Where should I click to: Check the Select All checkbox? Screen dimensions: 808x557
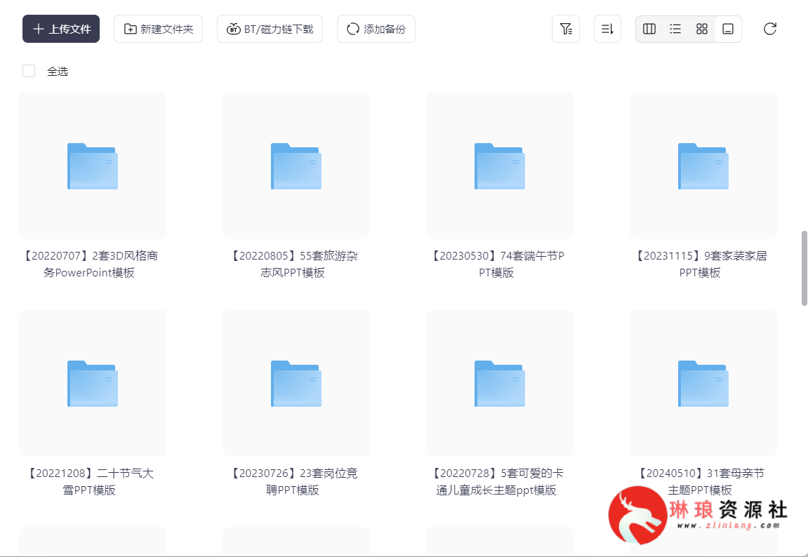pyautogui.click(x=29, y=71)
